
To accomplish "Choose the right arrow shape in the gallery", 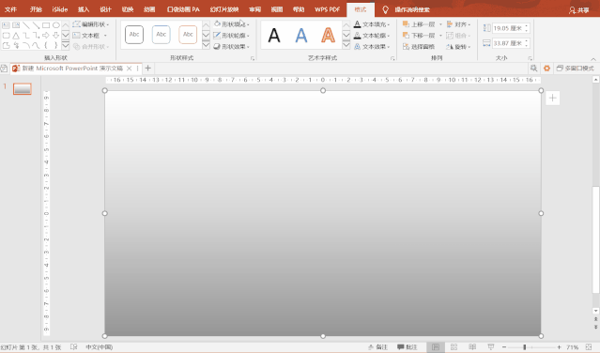I will coord(46,36).
